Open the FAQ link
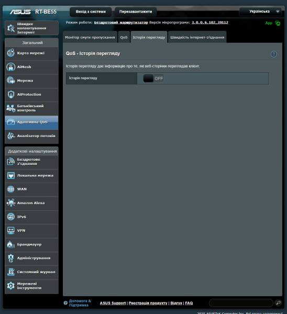 tap(189, 303)
